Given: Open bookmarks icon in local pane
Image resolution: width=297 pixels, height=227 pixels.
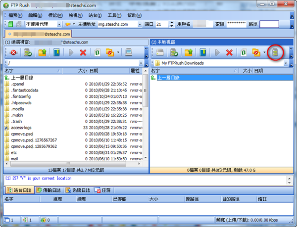Looking at the screenshot, I should [x=202, y=52].
